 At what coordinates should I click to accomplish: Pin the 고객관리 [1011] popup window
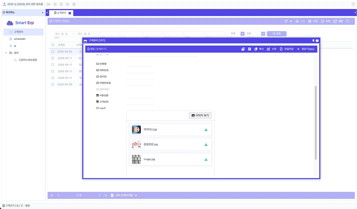[313, 40]
